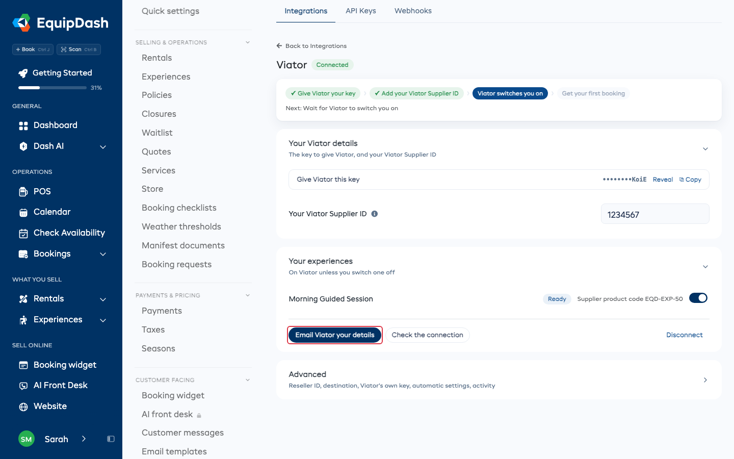Click the Experiences sidebar icon
Screen dimensions: 734x459
coord(23,320)
